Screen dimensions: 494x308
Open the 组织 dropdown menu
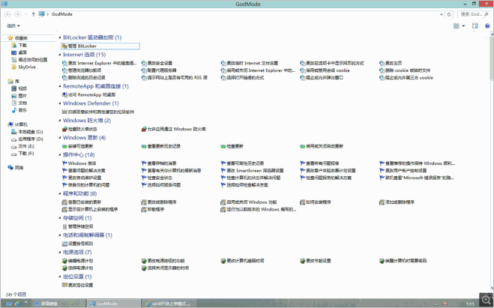13,25
